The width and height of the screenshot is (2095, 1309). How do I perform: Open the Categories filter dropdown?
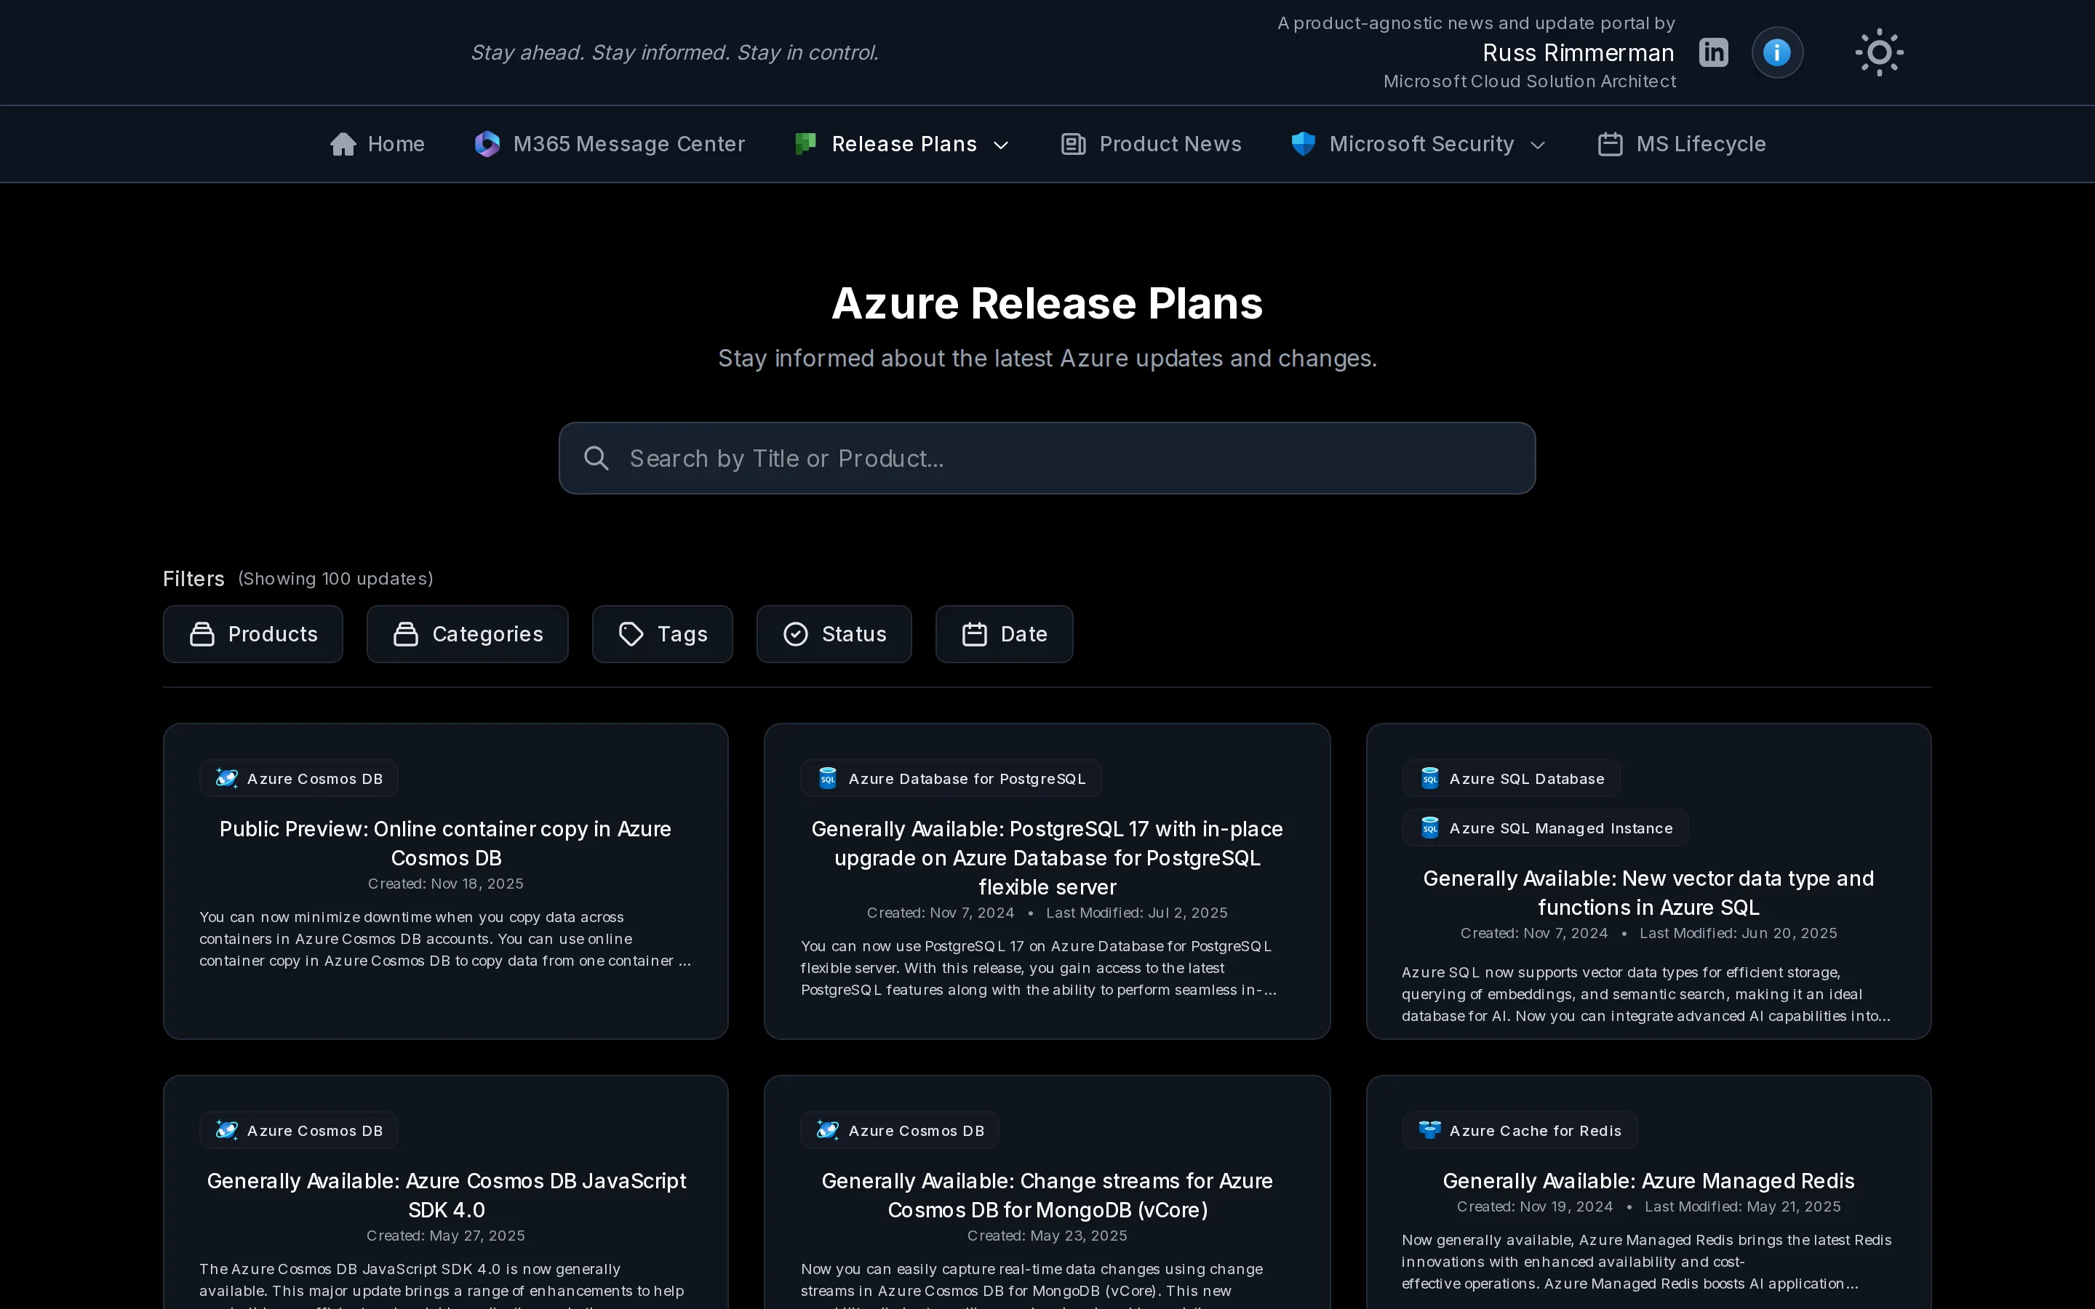click(x=468, y=633)
